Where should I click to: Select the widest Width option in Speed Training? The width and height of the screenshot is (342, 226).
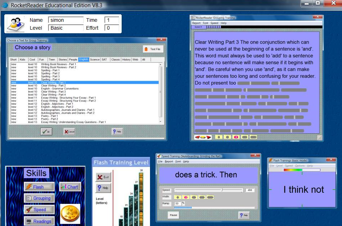pyautogui.click(x=210, y=197)
